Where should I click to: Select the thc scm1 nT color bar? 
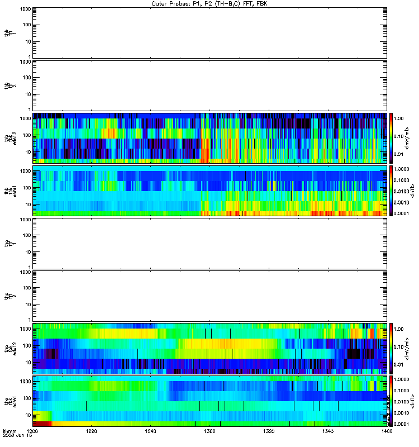(391, 401)
